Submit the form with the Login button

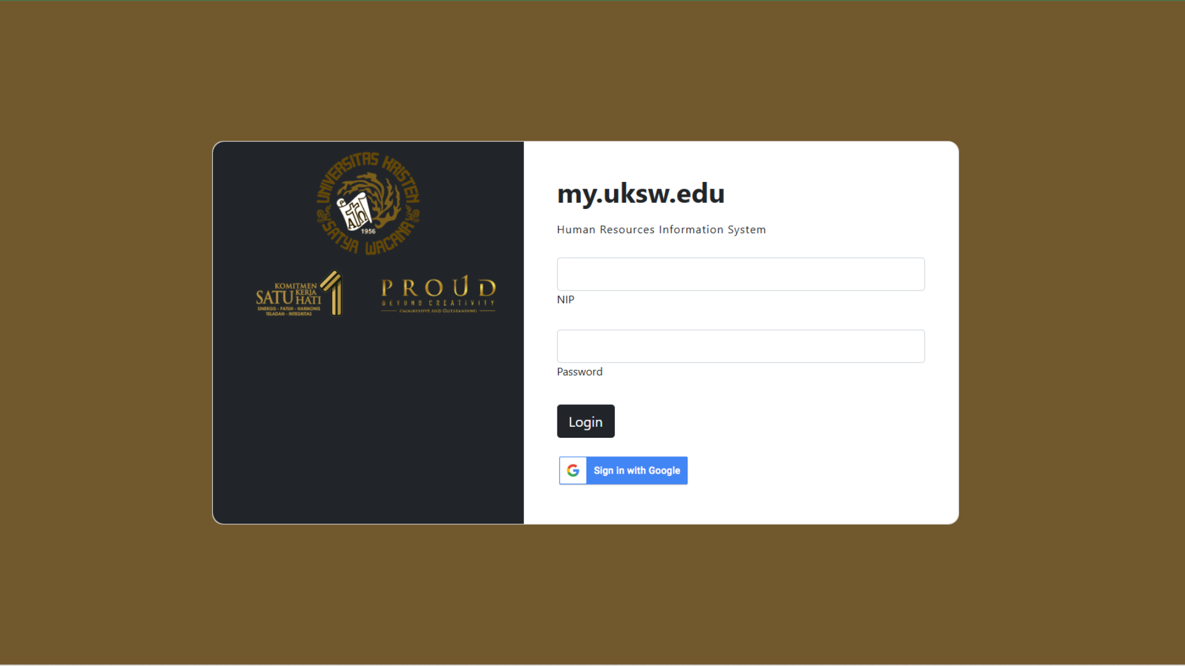(x=586, y=421)
